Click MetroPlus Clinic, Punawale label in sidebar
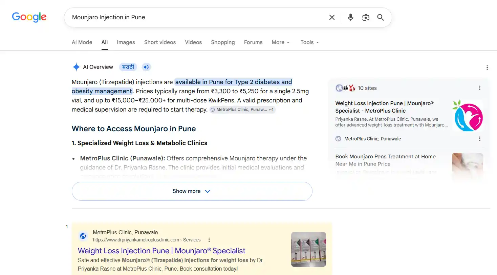The image size is (497, 275). 373,139
